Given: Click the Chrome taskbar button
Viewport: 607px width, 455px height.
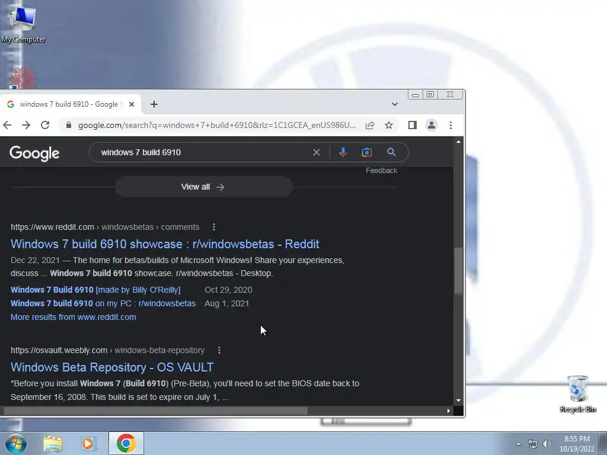Looking at the screenshot, I should click(x=126, y=443).
